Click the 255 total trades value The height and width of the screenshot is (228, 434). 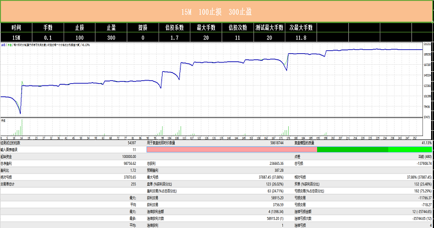pos(134,184)
